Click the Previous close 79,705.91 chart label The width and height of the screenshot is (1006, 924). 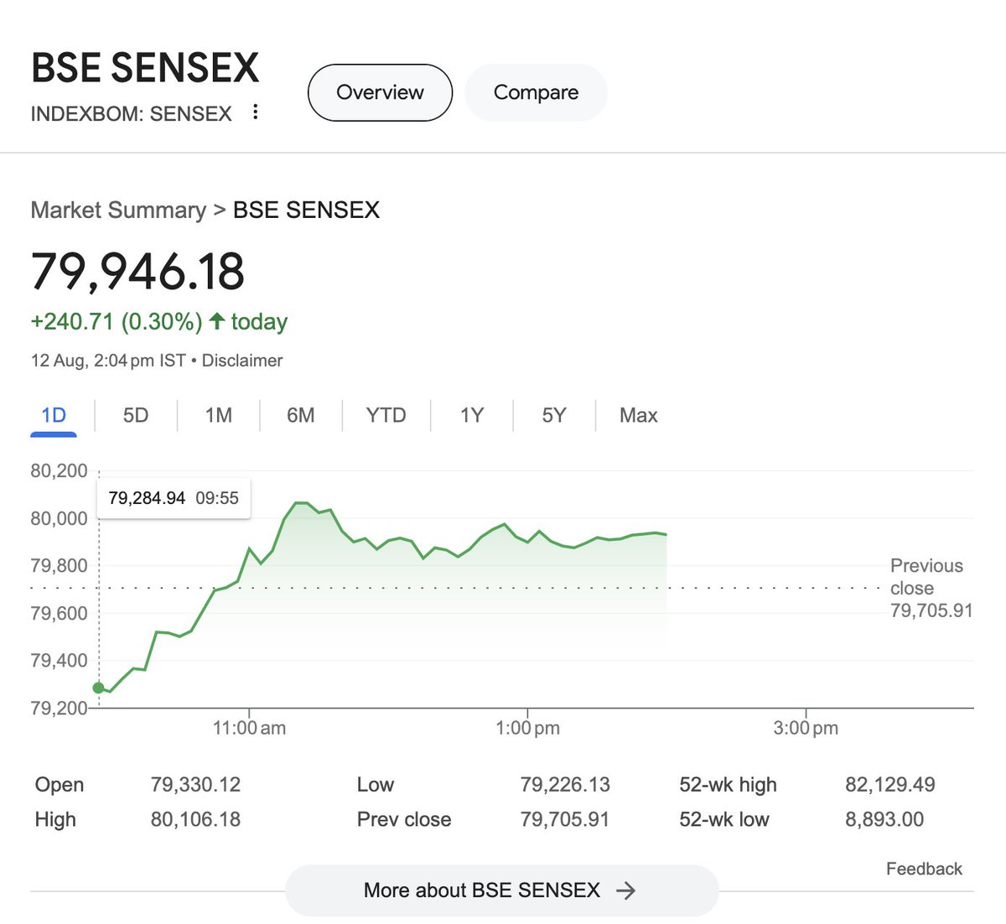[931, 588]
